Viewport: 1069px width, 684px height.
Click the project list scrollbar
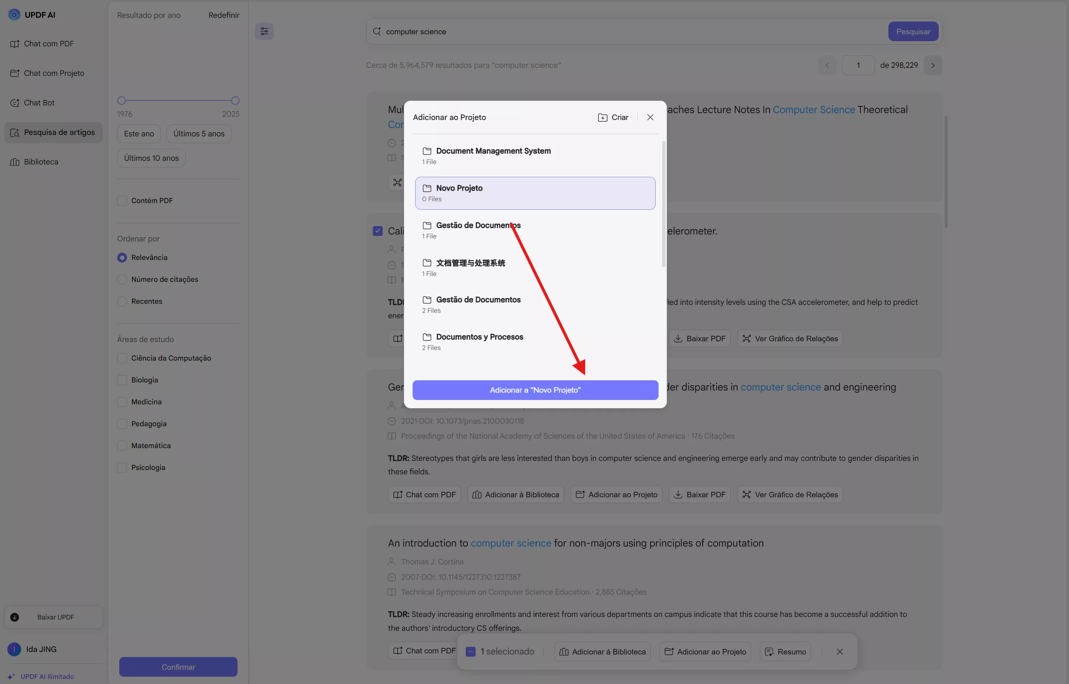(x=664, y=204)
